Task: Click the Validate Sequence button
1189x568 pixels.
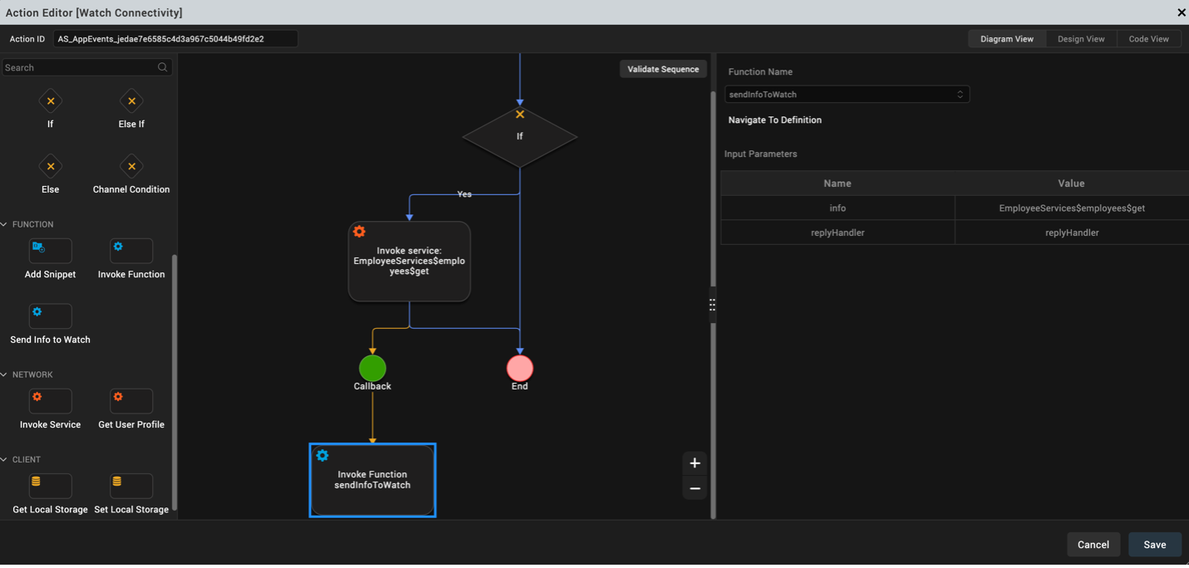Action: click(663, 69)
